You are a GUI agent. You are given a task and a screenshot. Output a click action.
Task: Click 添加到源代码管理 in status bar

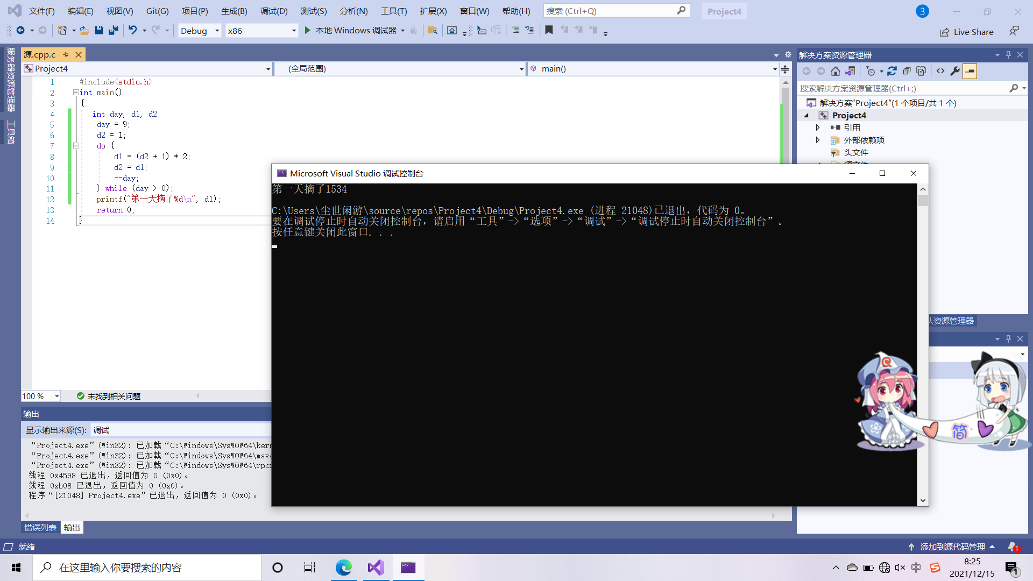pyautogui.click(x=952, y=547)
